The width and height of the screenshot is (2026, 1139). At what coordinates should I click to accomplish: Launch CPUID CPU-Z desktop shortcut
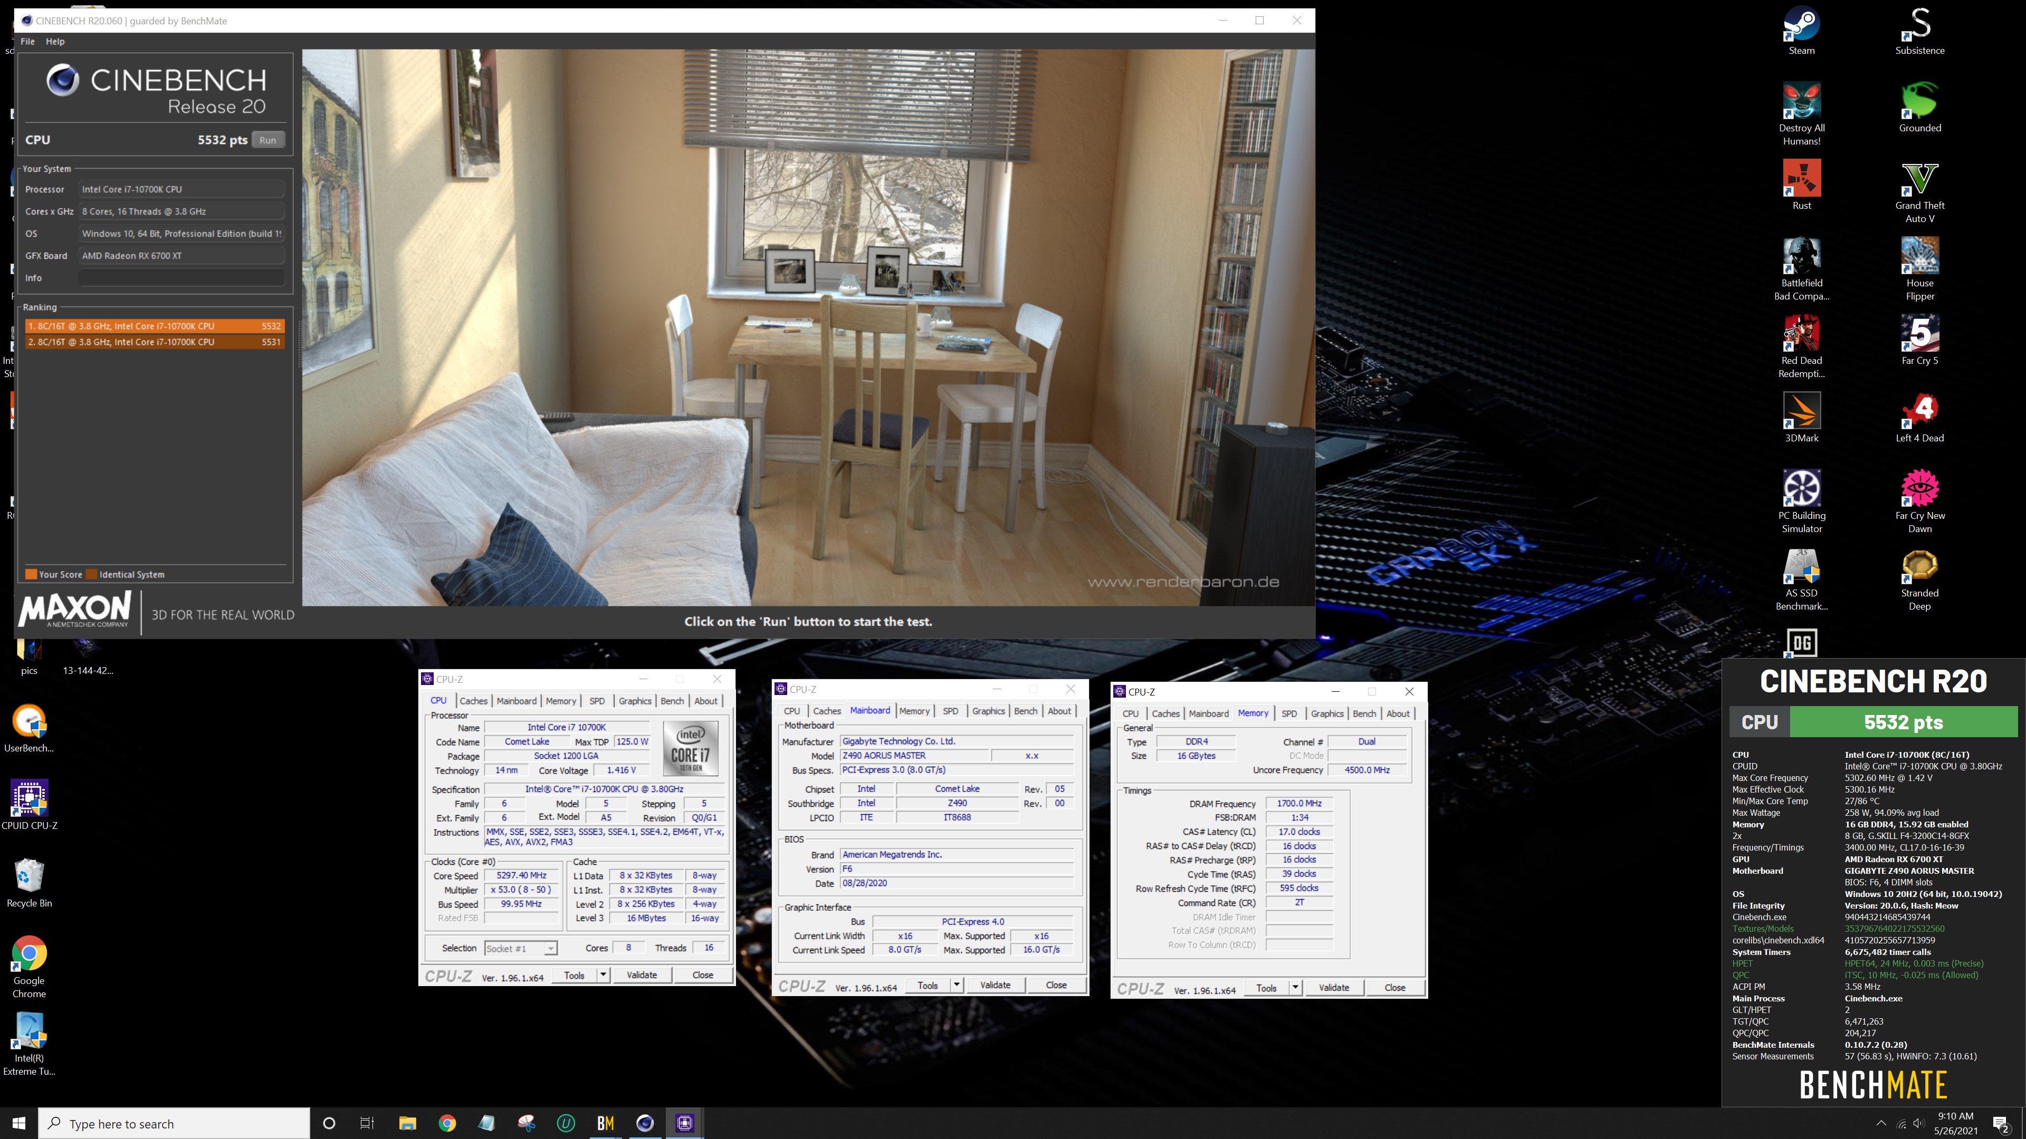click(x=29, y=806)
